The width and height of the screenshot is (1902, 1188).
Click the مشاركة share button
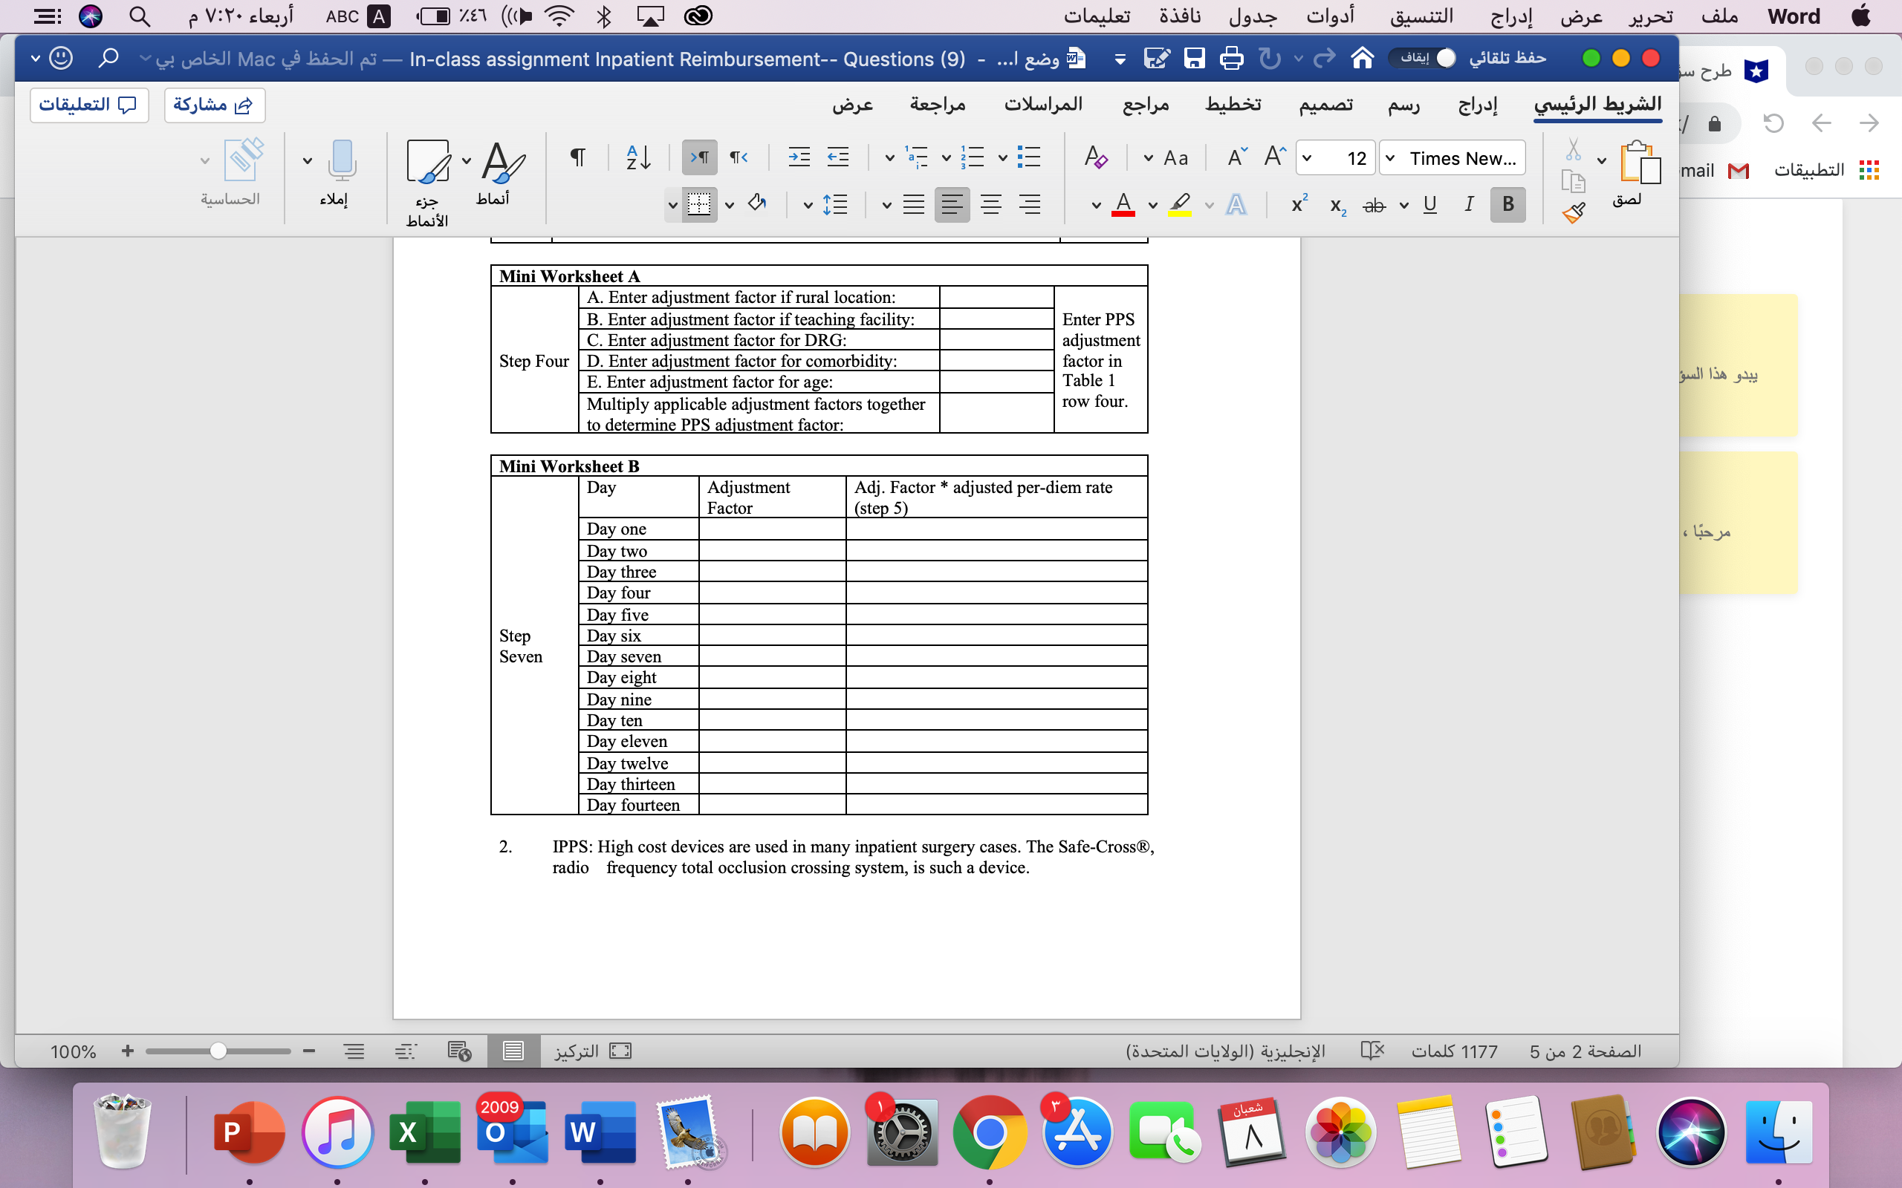coord(214,105)
